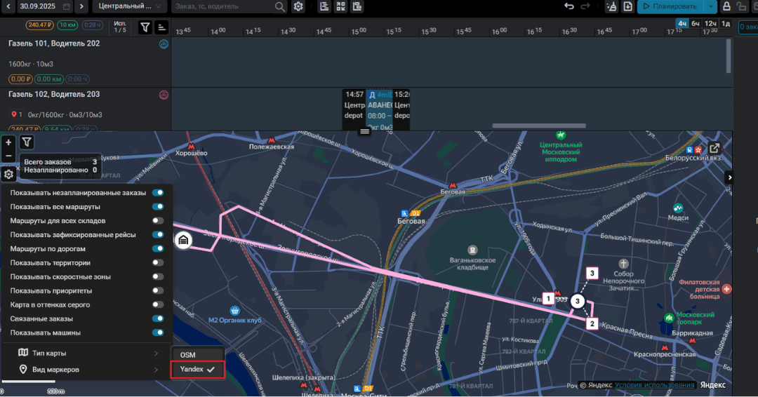The image size is (758, 397).
Task: Open dropdown arrow beside 'Планировать'
Action: [711, 6]
